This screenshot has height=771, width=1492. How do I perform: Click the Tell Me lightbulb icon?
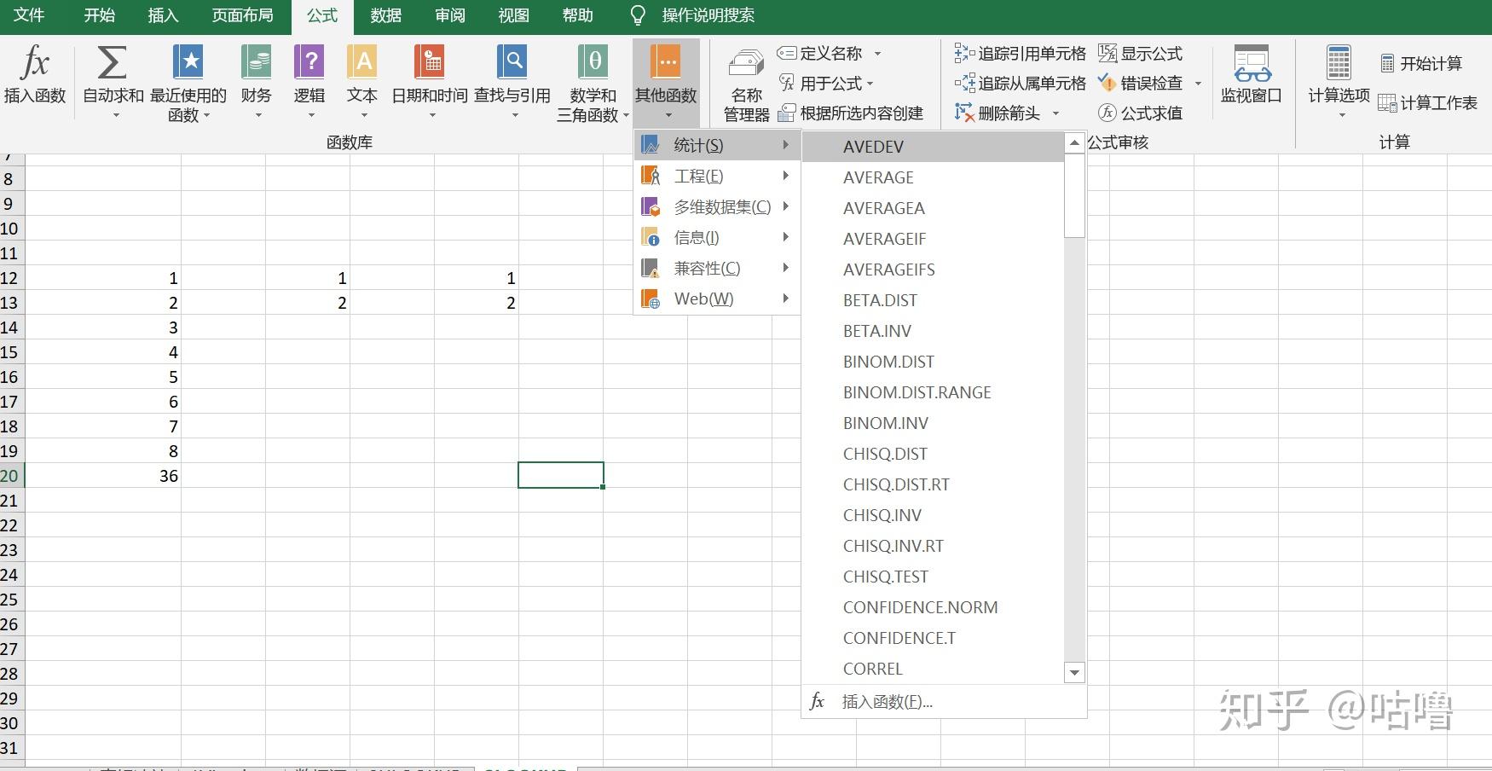coord(637,15)
